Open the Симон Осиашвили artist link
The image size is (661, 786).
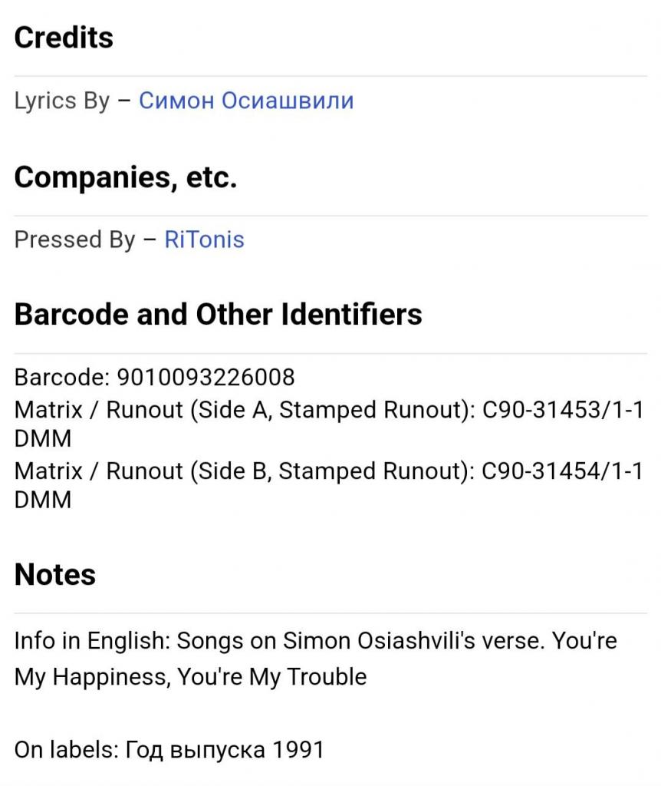(x=246, y=101)
